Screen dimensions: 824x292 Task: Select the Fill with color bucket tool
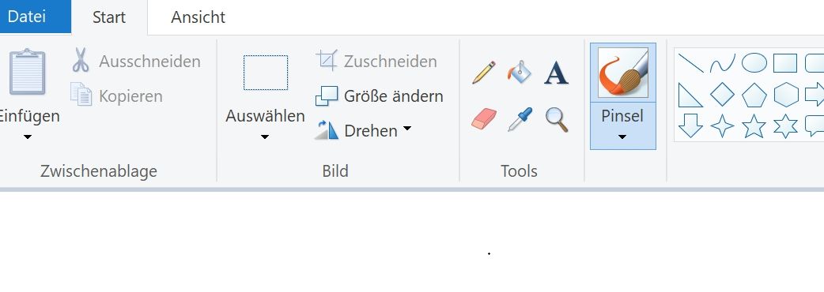(x=520, y=73)
